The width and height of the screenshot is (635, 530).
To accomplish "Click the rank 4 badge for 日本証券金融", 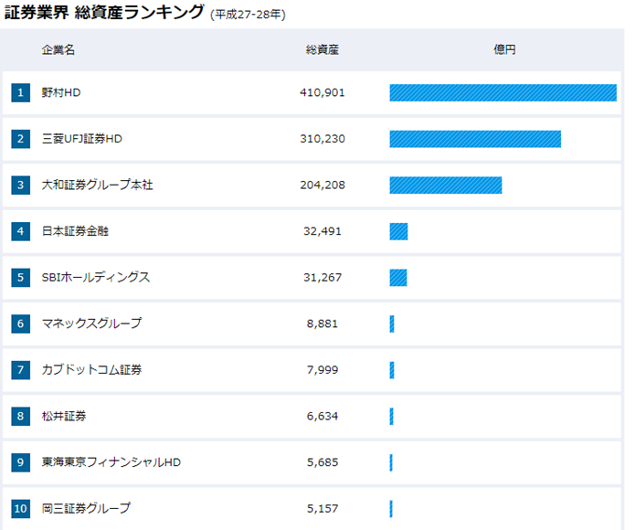I will click(x=21, y=231).
